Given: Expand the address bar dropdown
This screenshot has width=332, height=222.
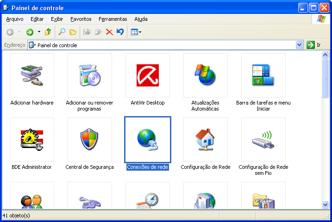Looking at the screenshot, I should point(299,45).
